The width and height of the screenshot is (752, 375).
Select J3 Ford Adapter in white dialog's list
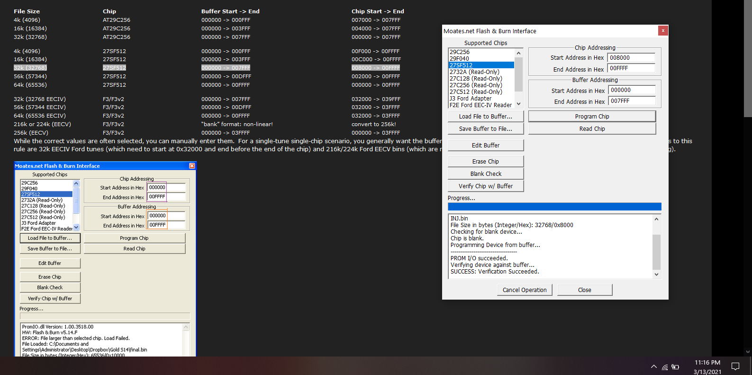[x=481, y=99]
